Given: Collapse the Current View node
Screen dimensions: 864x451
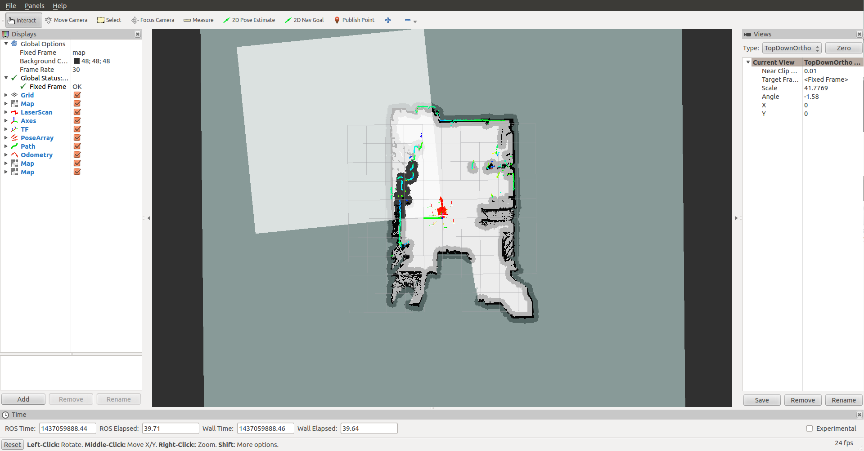Looking at the screenshot, I should point(748,62).
